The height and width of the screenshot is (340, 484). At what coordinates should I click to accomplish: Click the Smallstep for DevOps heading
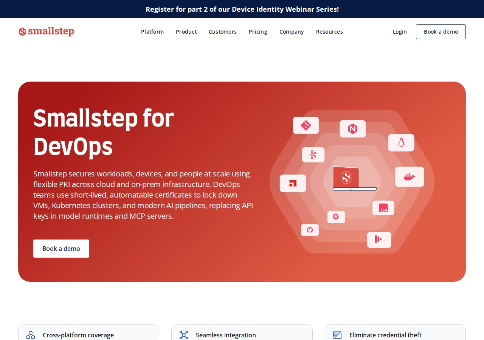pos(104,132)
